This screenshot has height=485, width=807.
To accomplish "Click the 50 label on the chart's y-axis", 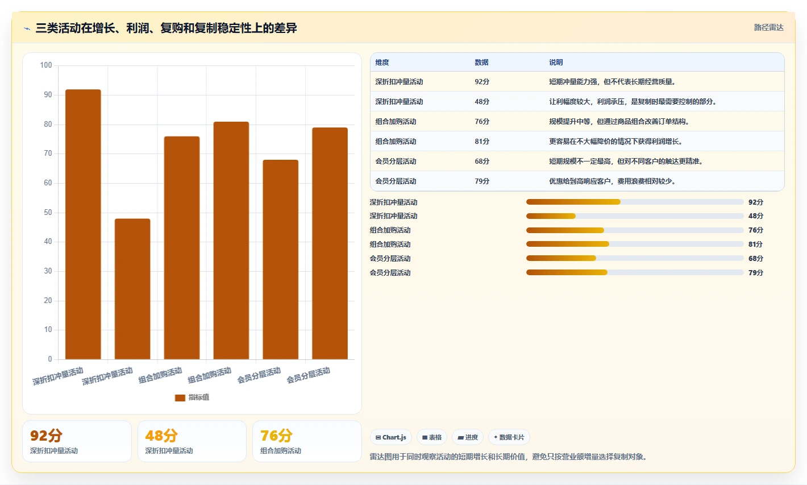I will tap(48, 213).
